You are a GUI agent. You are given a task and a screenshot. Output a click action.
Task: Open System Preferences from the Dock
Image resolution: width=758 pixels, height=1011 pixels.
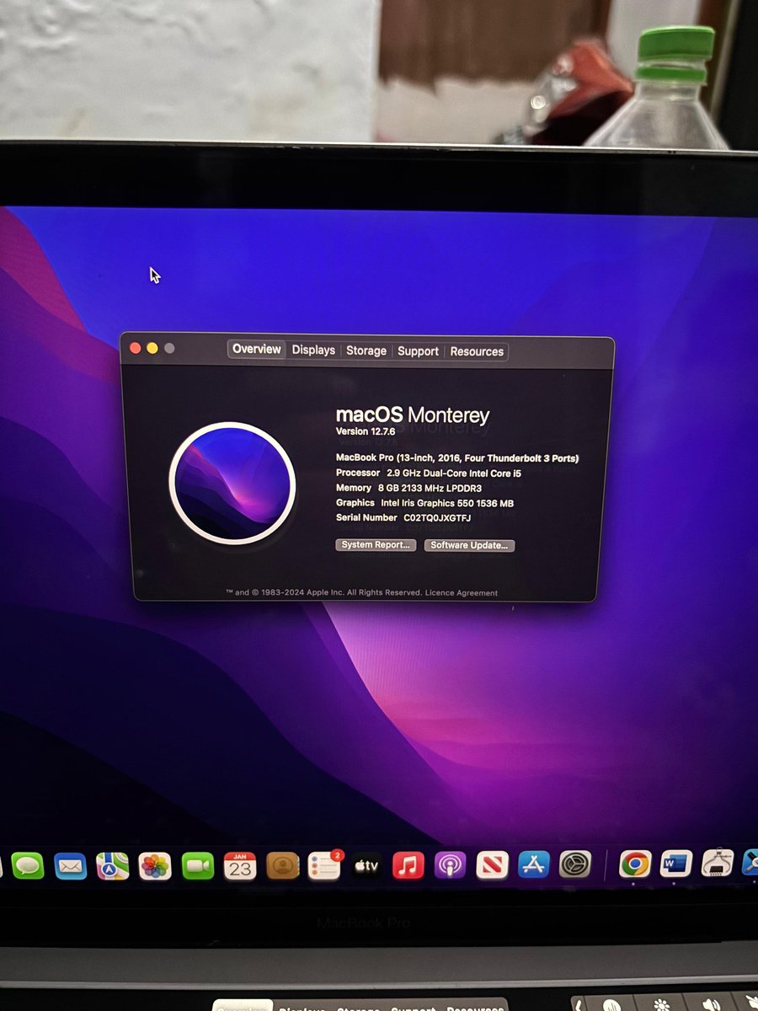coord(575,866)
